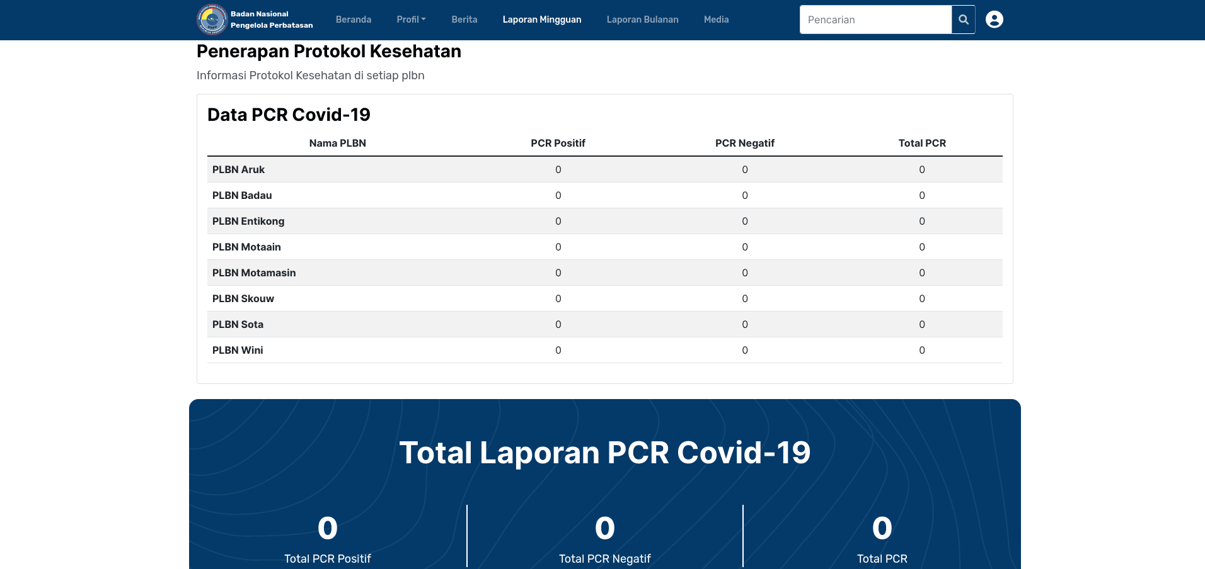Click the PLBN Wini row name

pos(238,351)
